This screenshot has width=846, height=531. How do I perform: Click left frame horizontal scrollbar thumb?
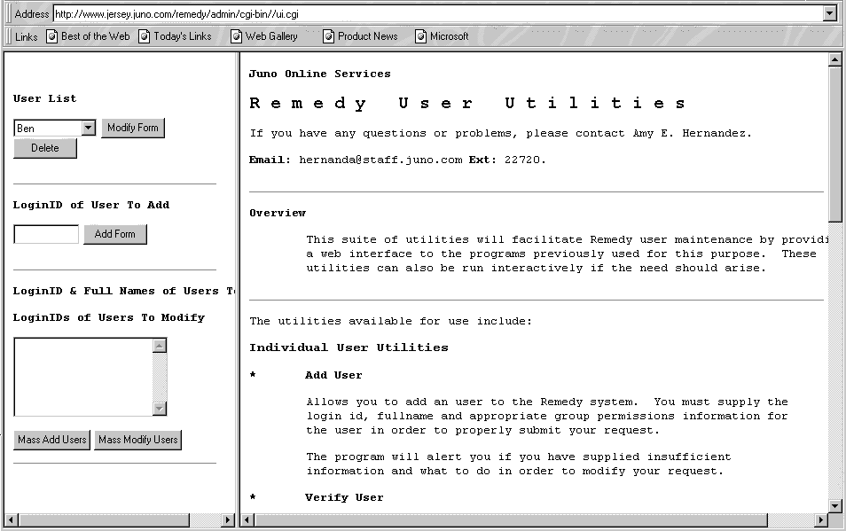[x=104, y=520]
